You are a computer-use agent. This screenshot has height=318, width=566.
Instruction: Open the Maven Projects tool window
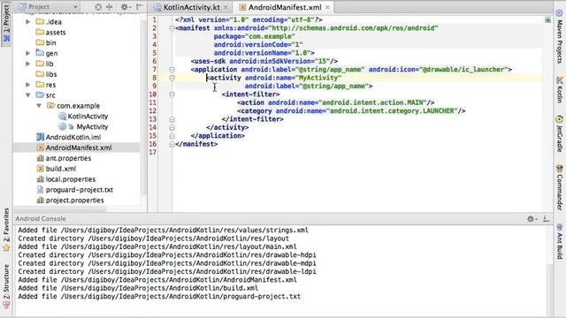coord(559,36)
